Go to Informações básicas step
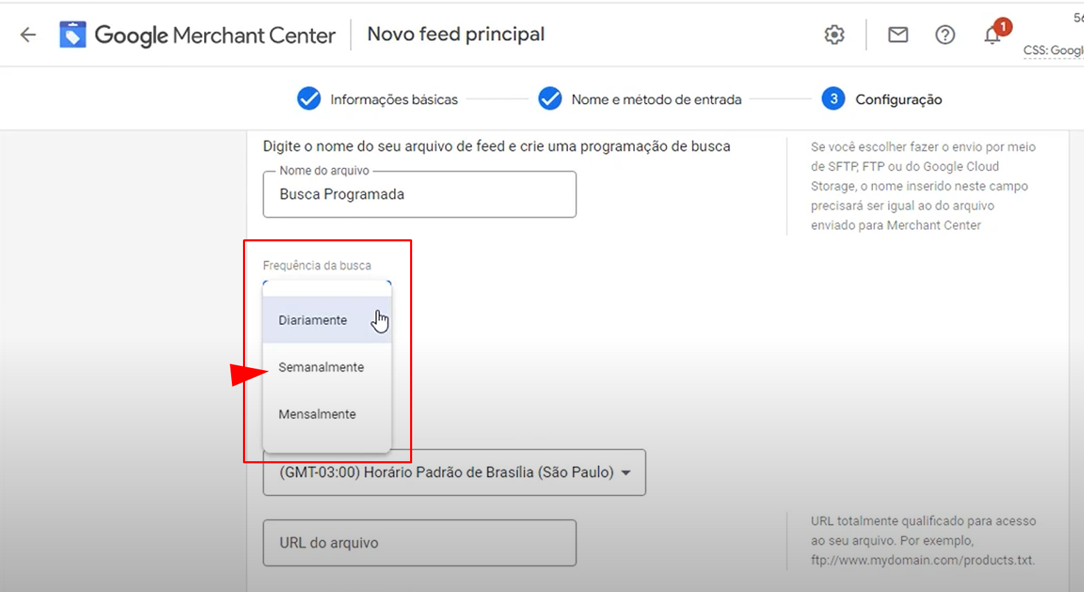 [x=394, y=99]
